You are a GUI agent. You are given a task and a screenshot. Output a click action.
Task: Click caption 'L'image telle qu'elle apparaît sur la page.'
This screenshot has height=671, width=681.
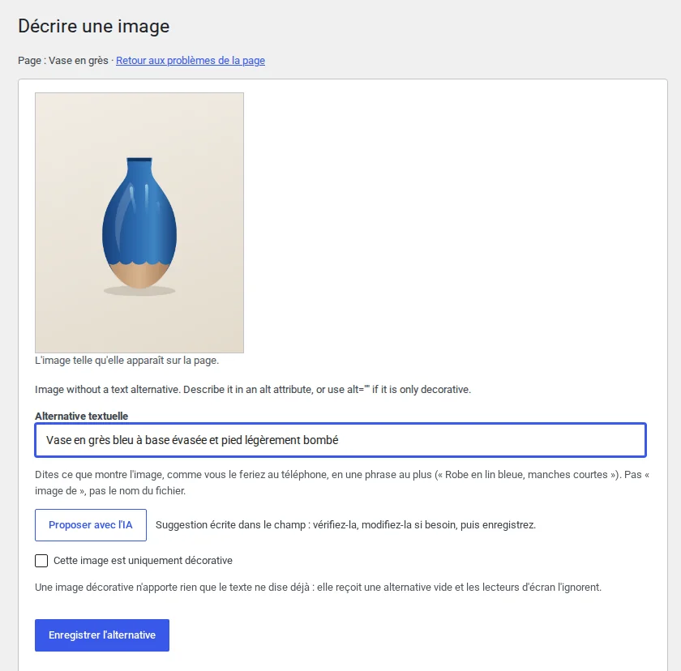click(126, 361)
